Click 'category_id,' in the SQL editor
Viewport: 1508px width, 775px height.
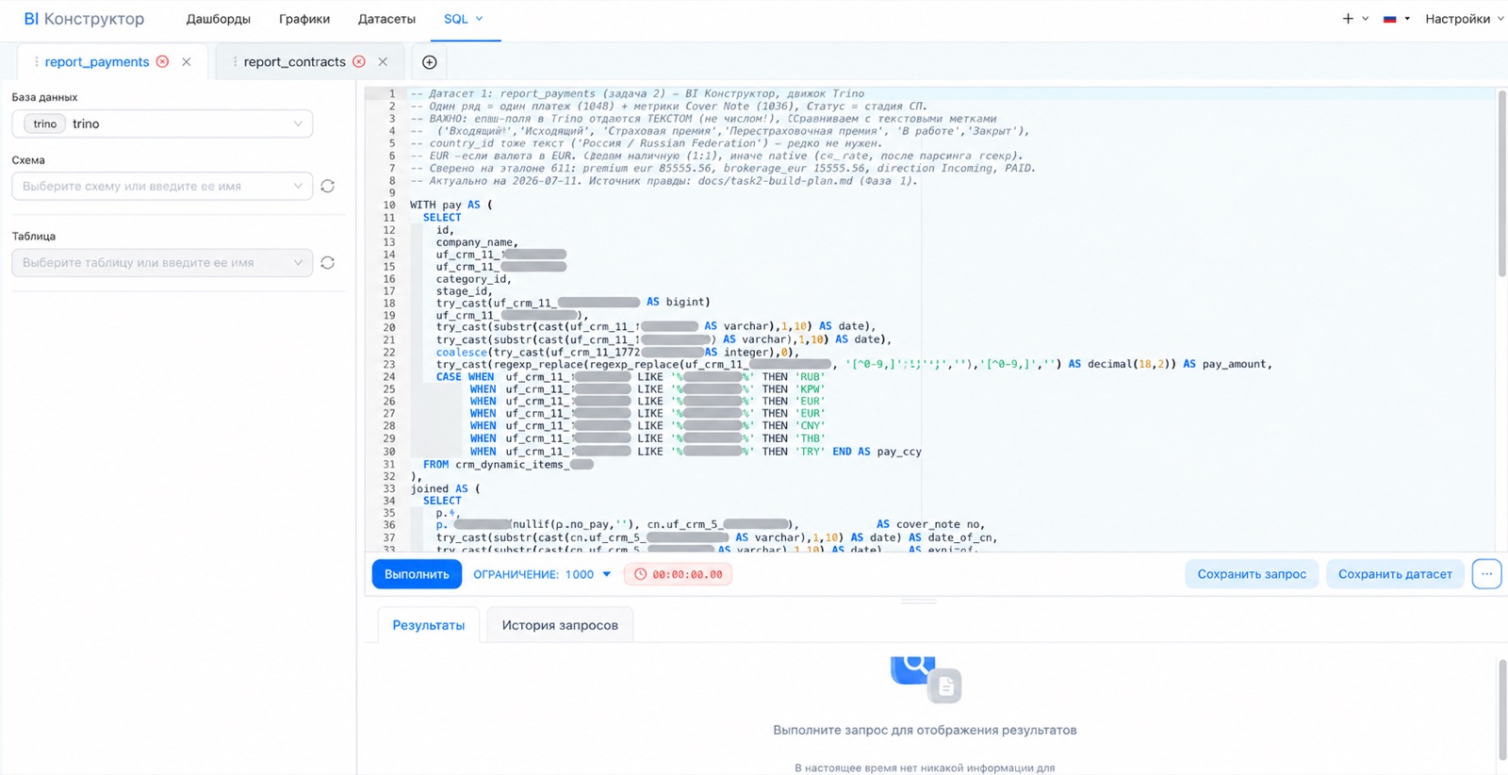[473, 279]
